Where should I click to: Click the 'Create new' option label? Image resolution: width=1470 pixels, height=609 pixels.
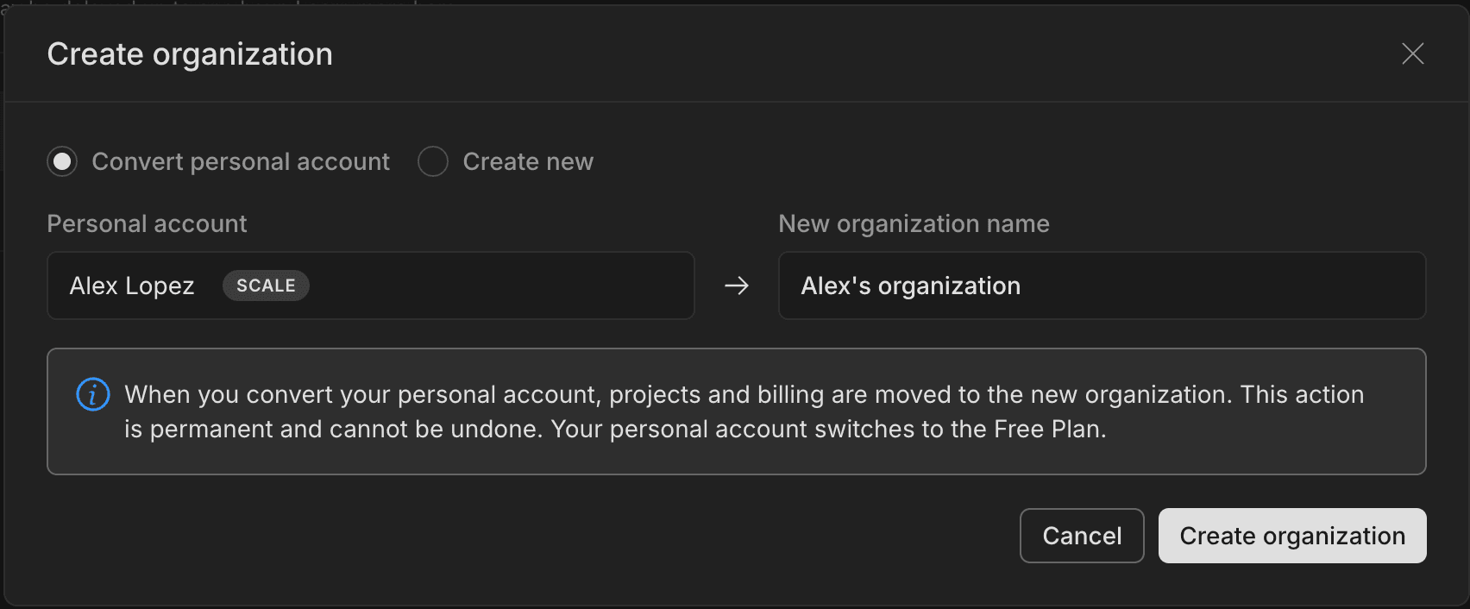(528, 161)
